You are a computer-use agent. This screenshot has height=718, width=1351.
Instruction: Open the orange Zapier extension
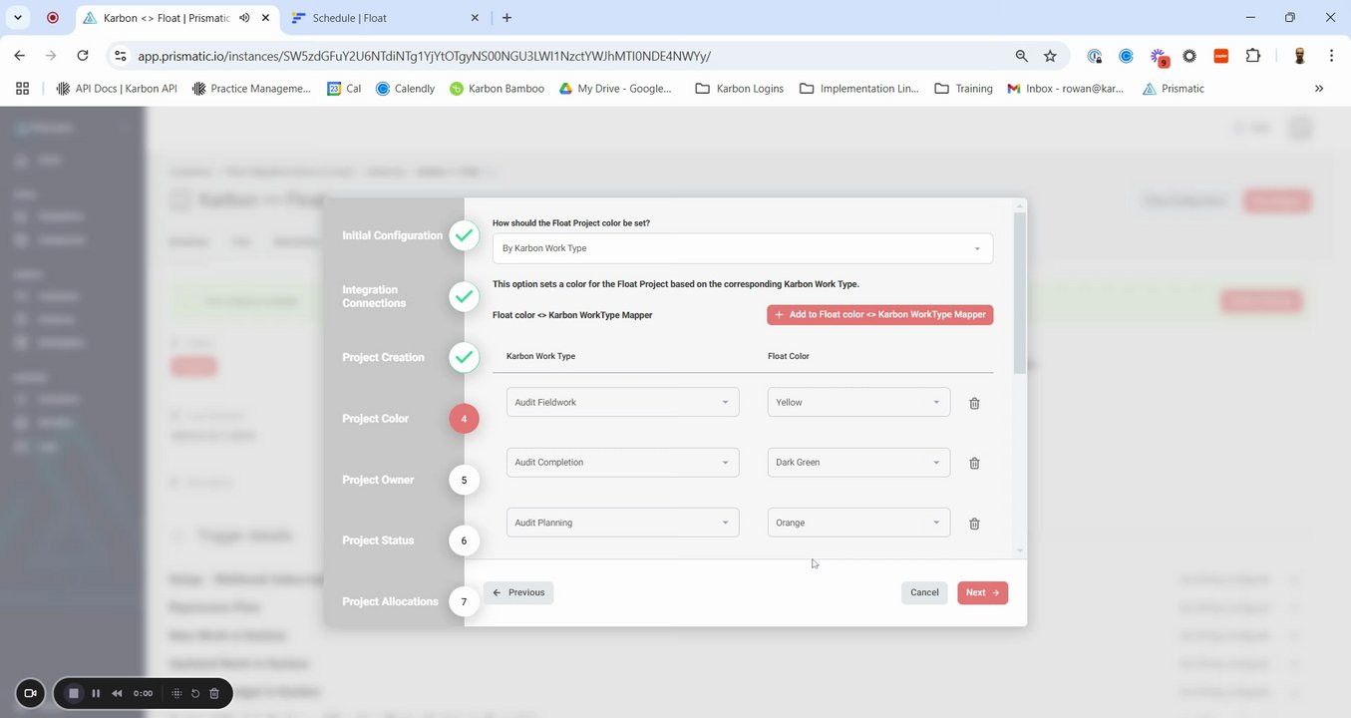tap(1220, 56)
